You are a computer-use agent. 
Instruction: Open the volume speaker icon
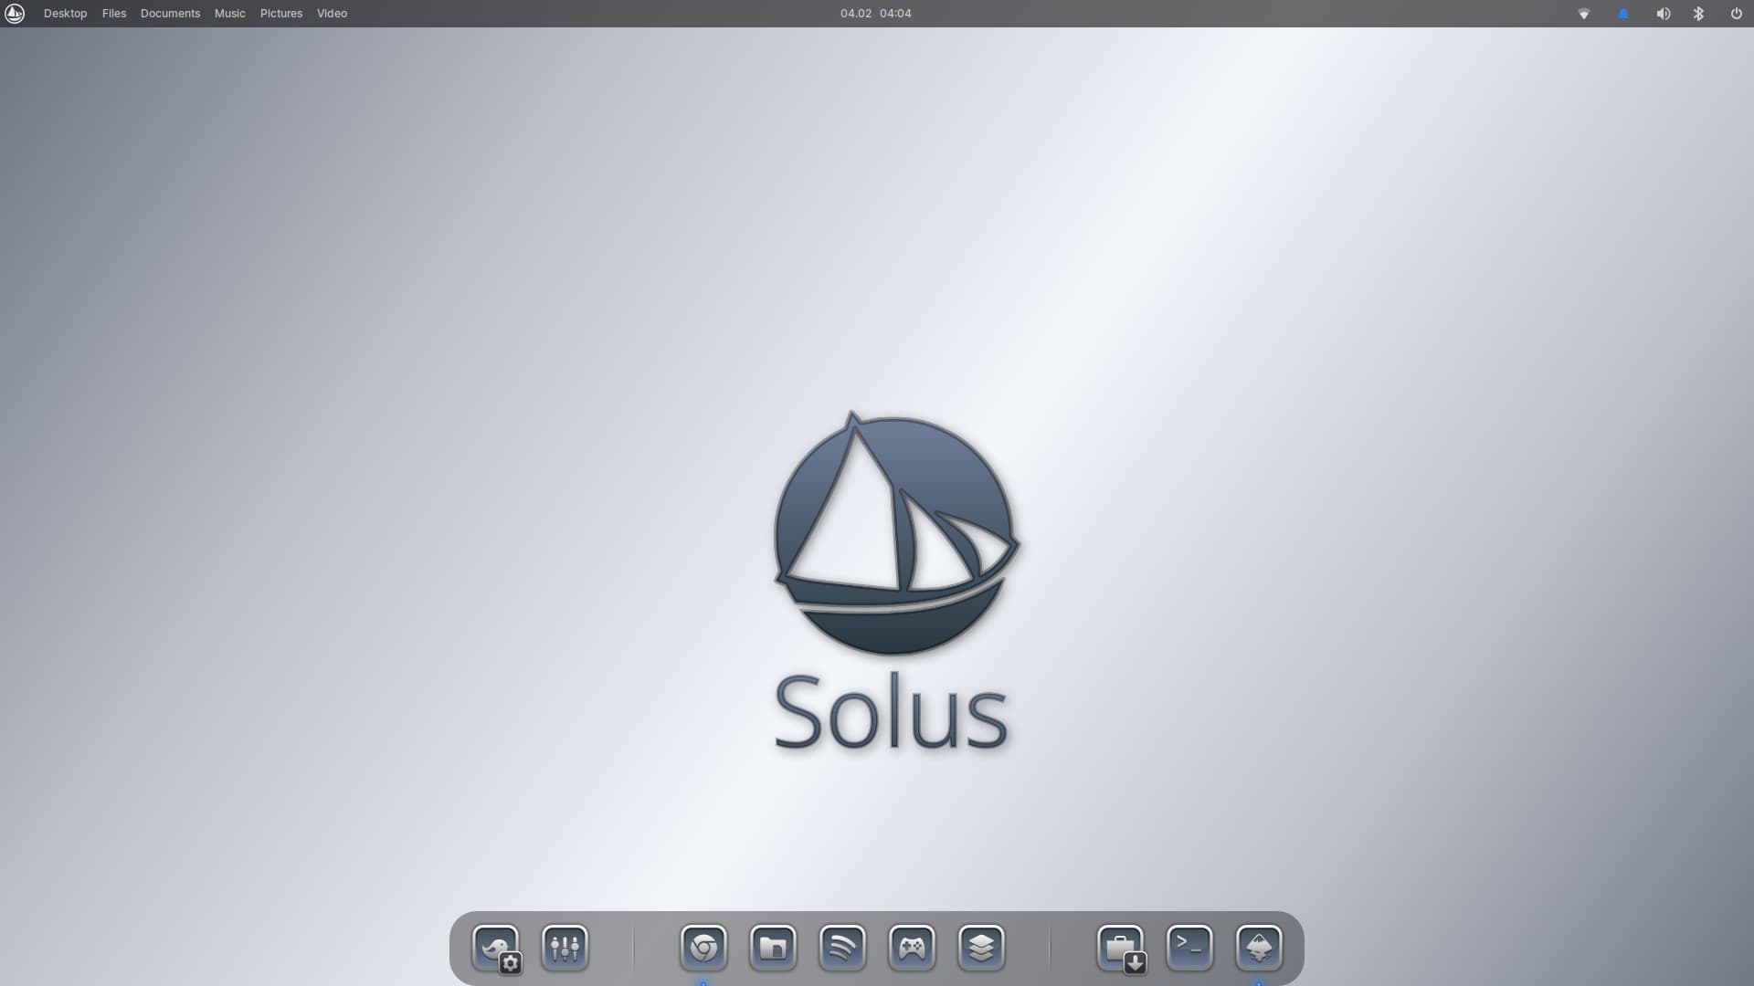pyautogui.click(x=1664, y=14)
